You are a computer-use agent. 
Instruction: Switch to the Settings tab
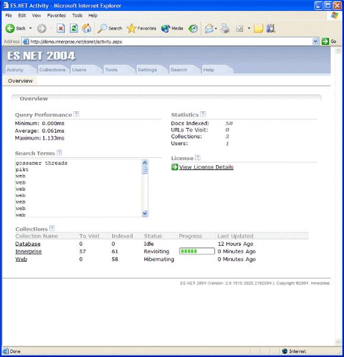click(x=151, y=70)
